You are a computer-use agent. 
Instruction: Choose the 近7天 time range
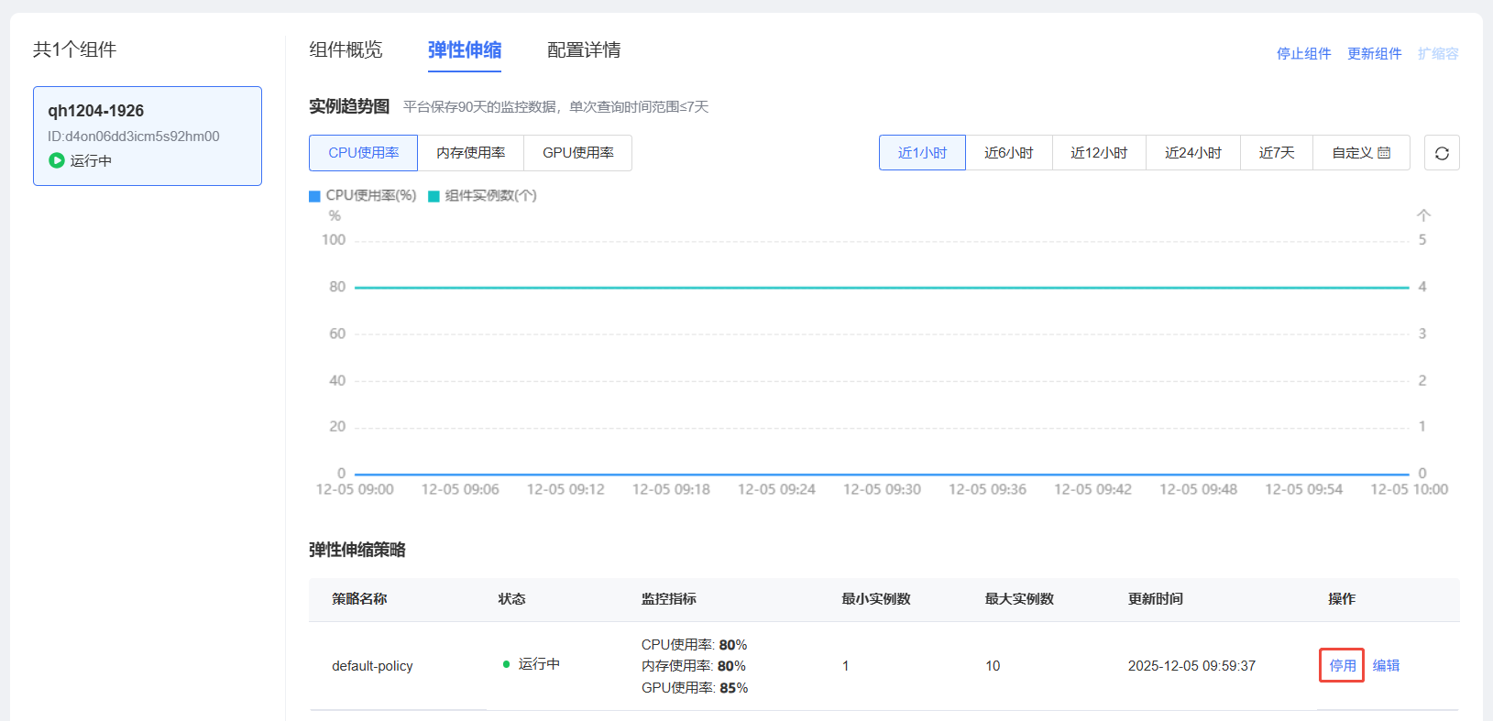pos(1276,153)
